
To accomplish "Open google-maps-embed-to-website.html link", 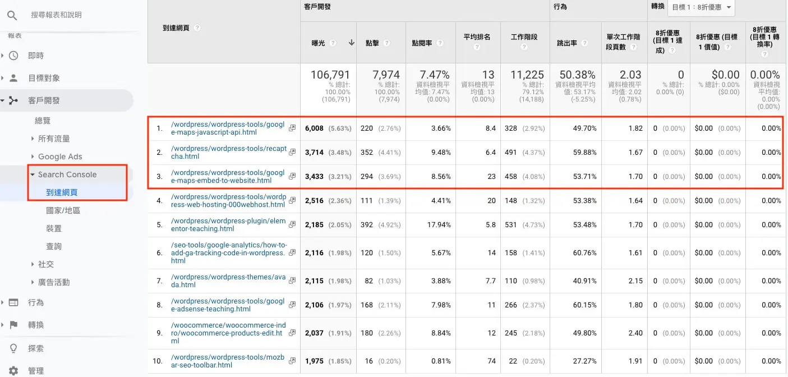I will [228, 177].
